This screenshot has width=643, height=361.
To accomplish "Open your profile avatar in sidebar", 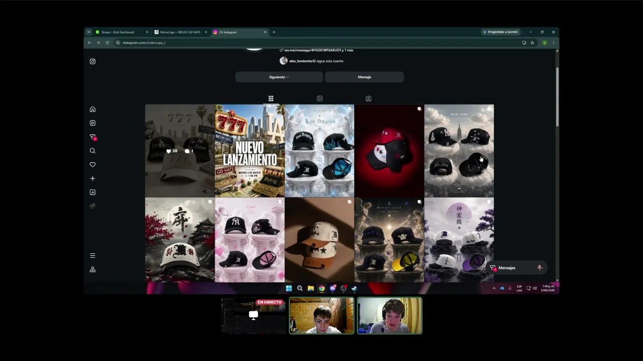I will [x=92, y=206].
